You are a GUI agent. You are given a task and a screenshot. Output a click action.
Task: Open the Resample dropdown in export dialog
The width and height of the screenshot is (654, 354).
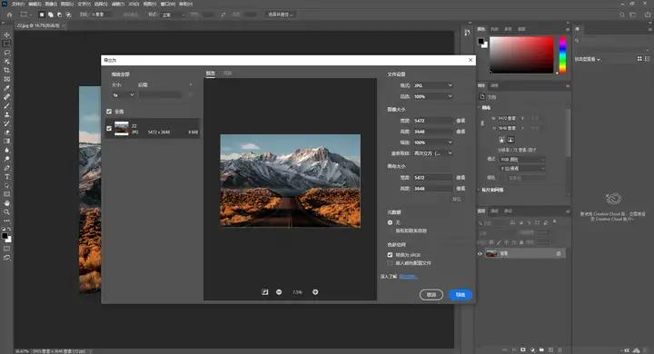coord(432,153)
